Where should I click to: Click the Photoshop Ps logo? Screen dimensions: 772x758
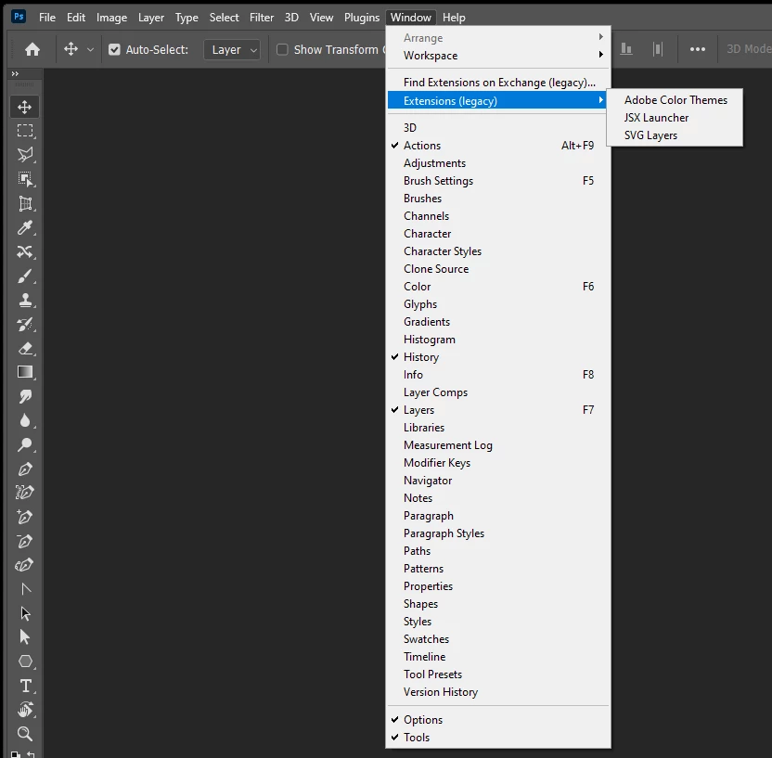click(19, 17)
